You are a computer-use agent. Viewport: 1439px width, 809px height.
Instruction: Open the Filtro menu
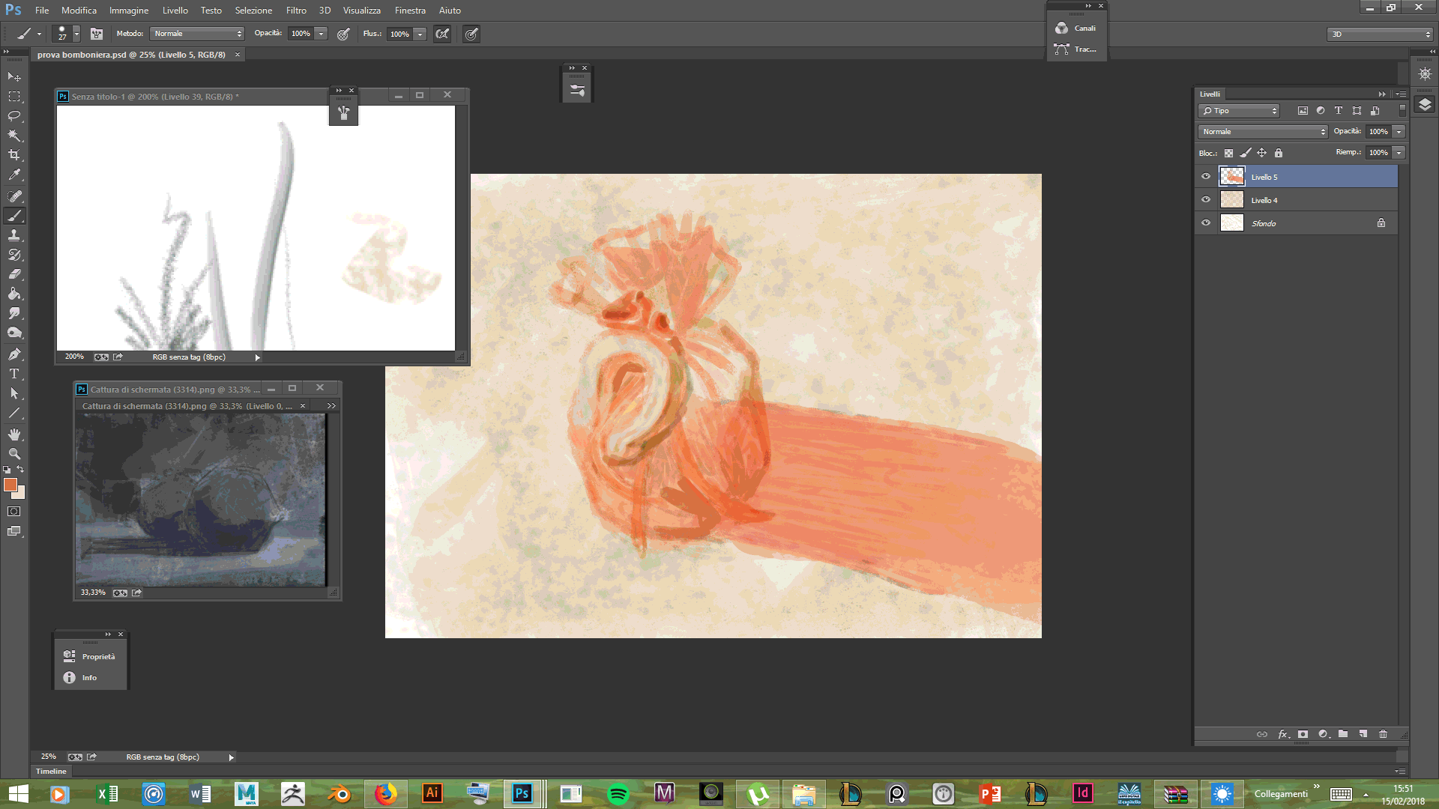coord(296,10)
